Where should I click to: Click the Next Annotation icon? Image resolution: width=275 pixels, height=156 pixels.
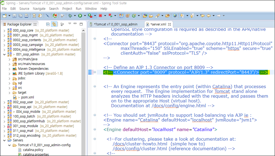(x=182, y=16)
